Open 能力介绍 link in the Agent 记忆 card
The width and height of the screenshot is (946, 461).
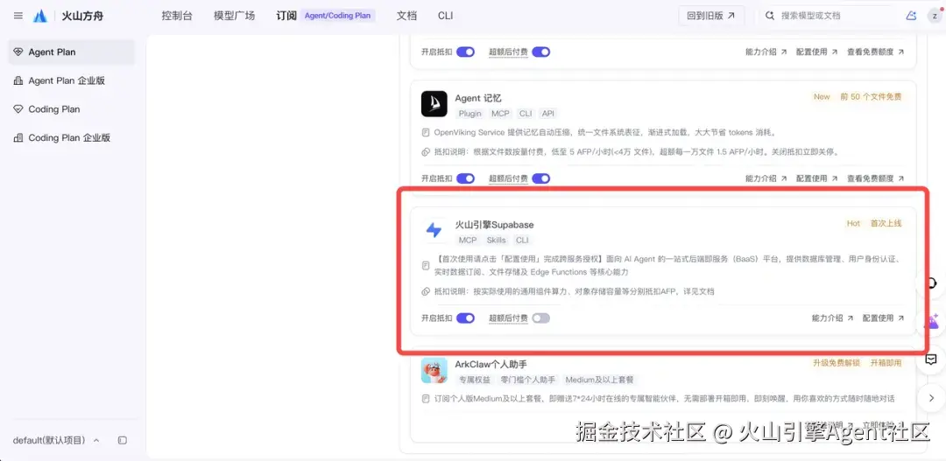(x=766, y=178)
